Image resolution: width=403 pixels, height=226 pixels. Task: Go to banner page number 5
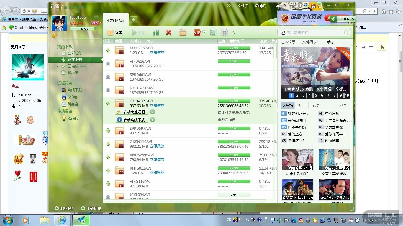click(316, 95)
